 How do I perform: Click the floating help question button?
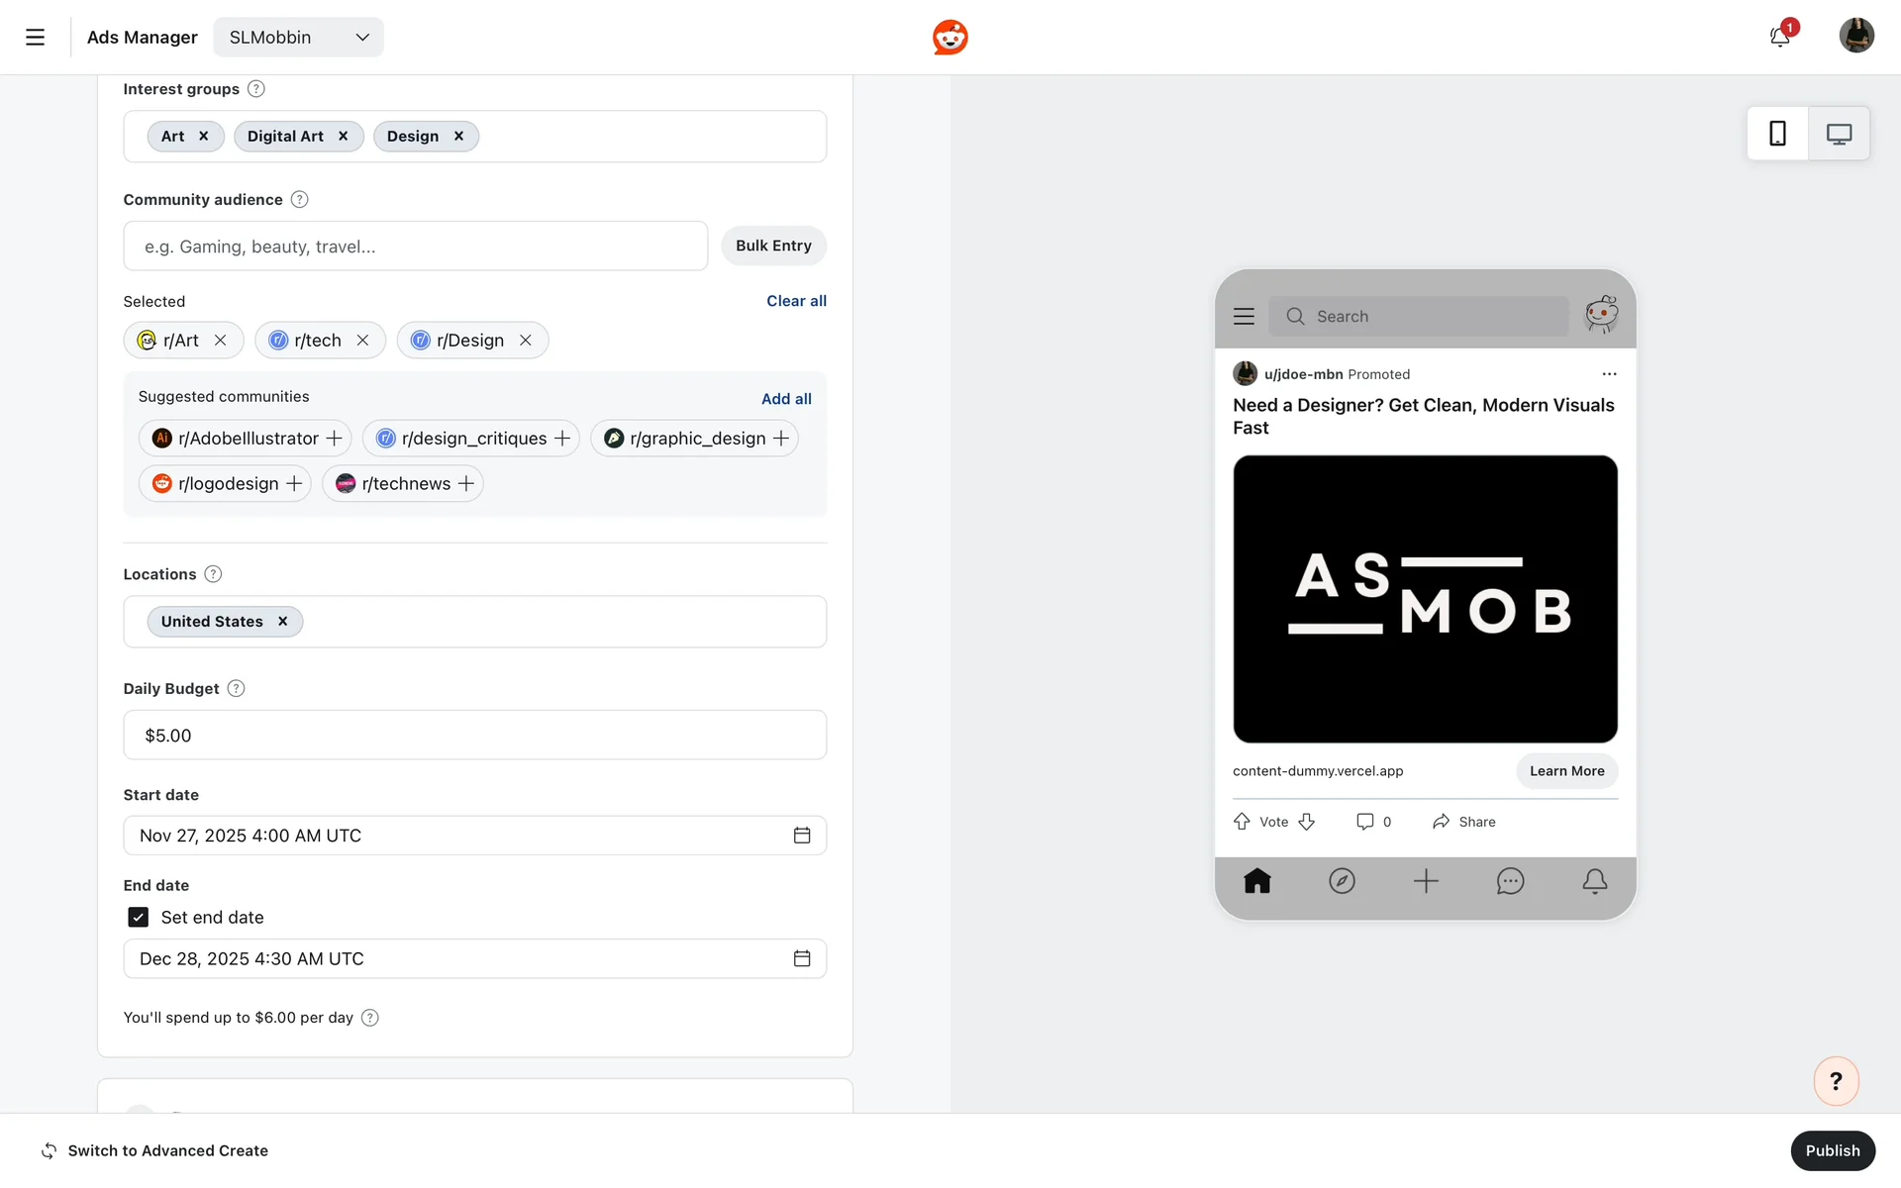pyautogui.click(x=1836, y=1081)
